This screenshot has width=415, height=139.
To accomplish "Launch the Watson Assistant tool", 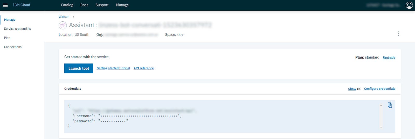I will point(79,68).
